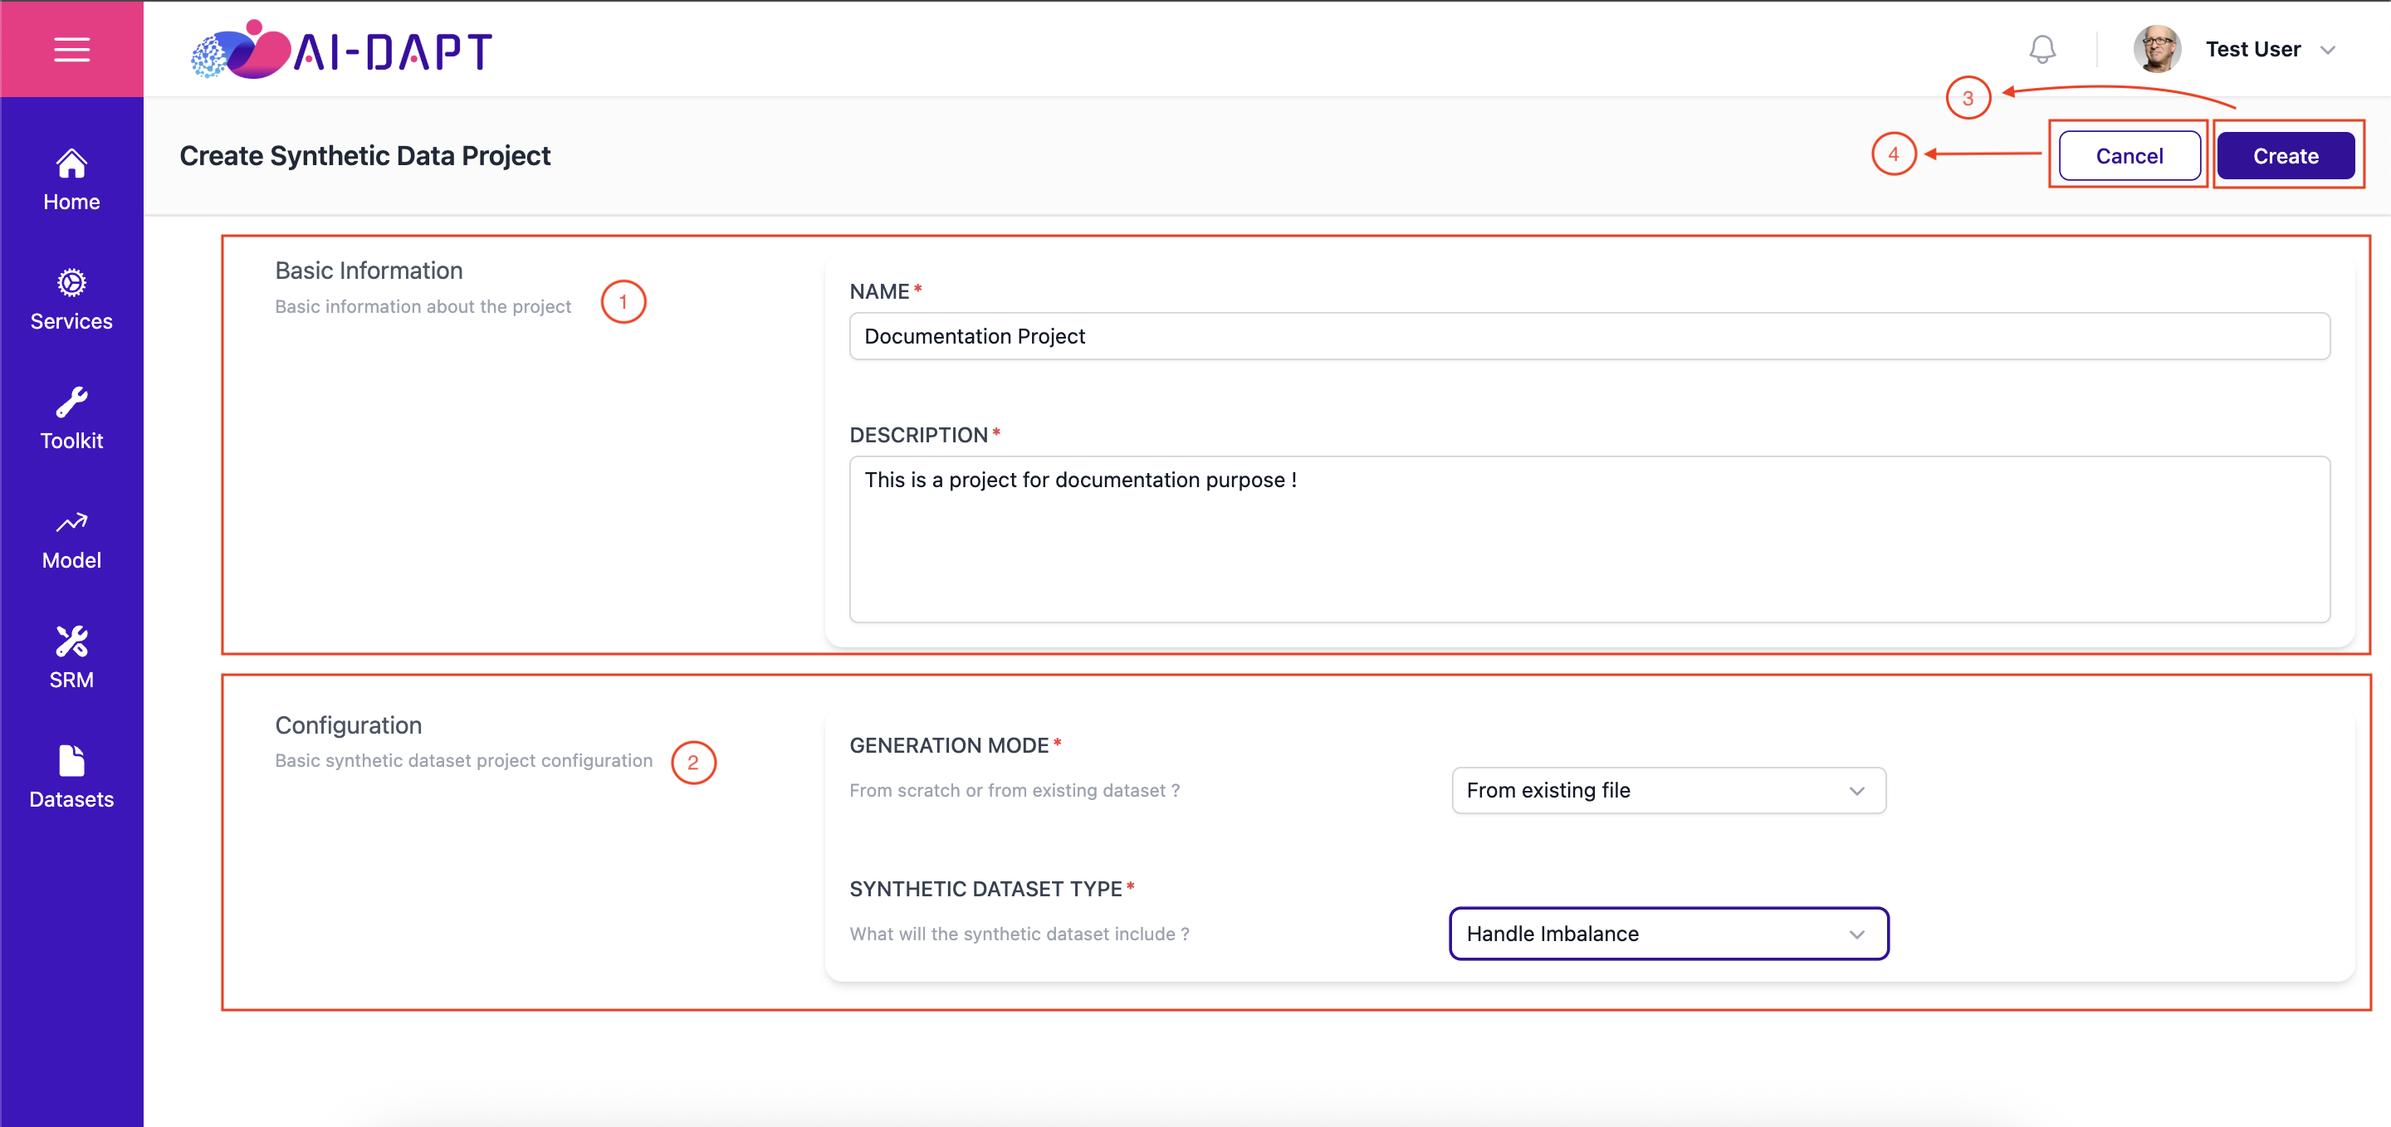Click the Home house icon
Viewport: 2391px width, 1127px height.
(x=71, y=163)
